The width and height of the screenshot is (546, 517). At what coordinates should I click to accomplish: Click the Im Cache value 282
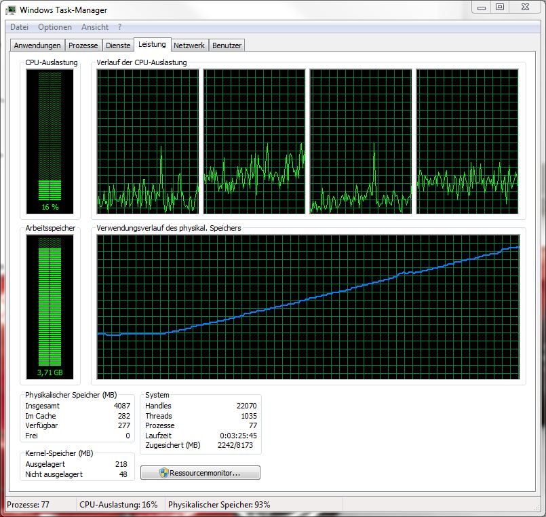tap(124, 416)
